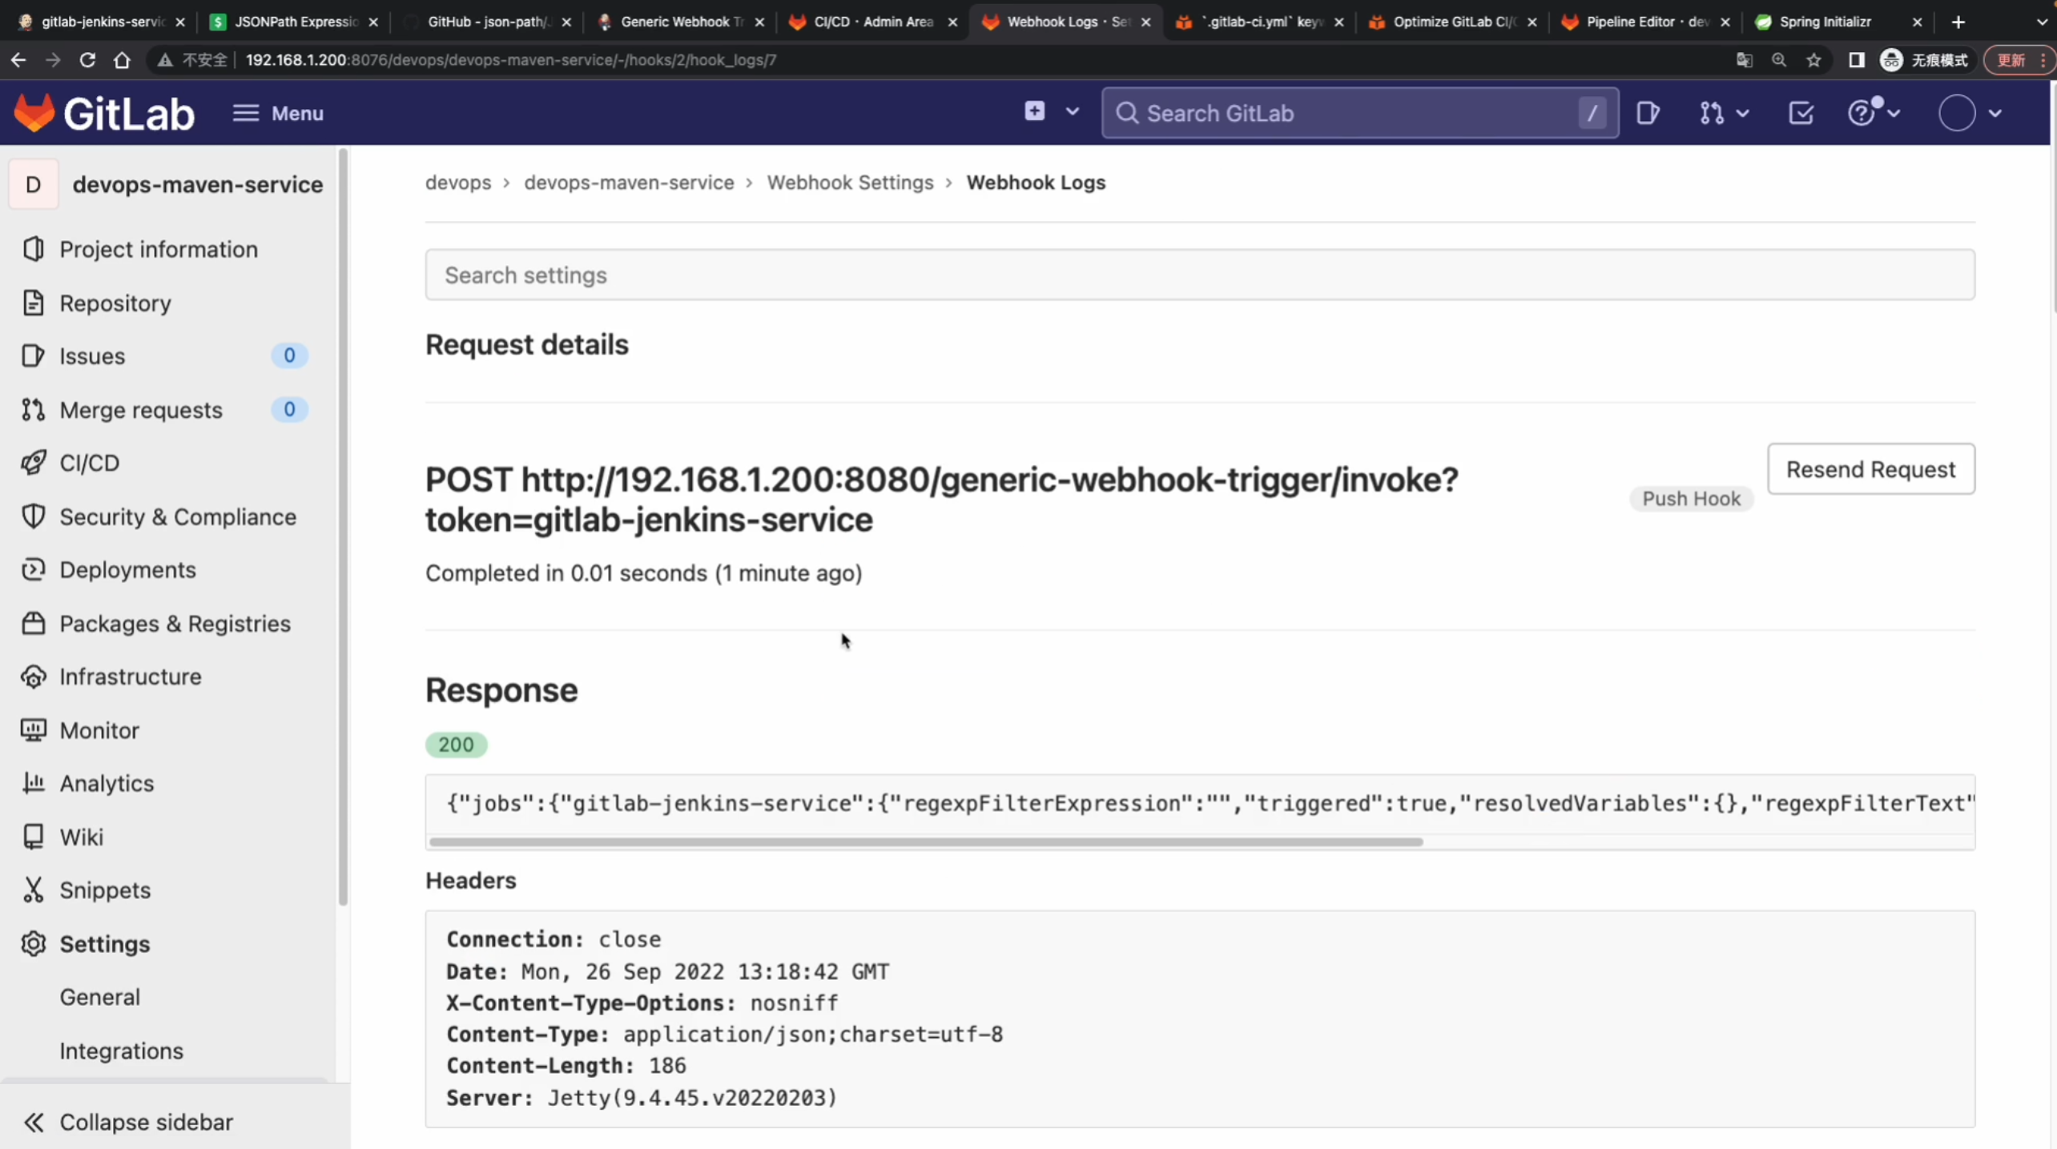Bookmark this page with star icon
The image size is (2057, 1149).
[x=1813, y=60]
